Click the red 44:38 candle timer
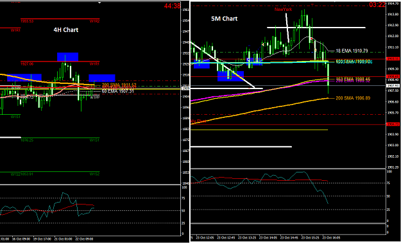The width and height of the screenshot is (401, 243). pos(172,6)
